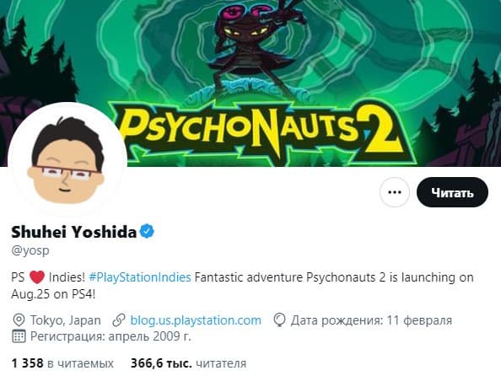501x376 pixels.
Task: Click the red heart emoji in bio
Action: coord(37,277)
